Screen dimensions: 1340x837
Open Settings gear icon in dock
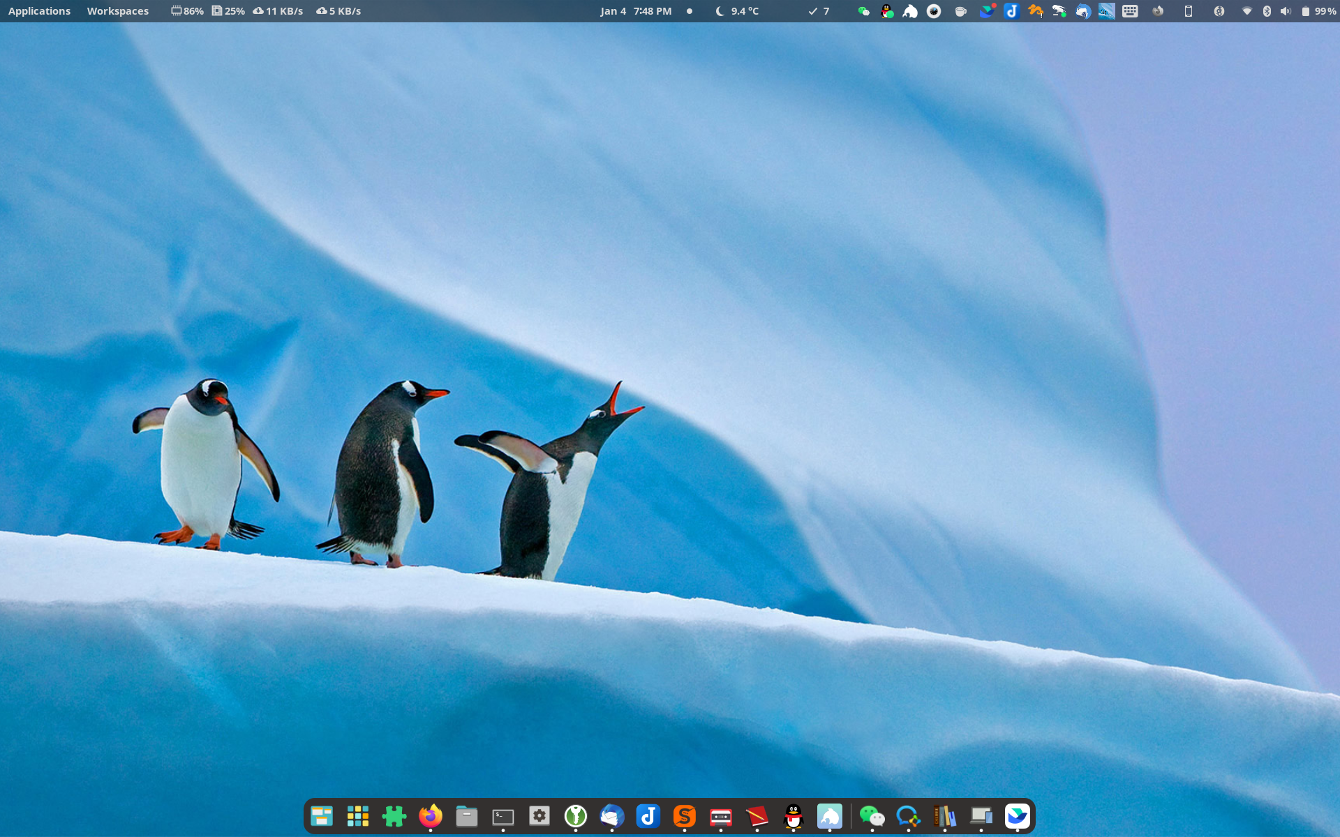pyautogui.click(x=539, y=815)
